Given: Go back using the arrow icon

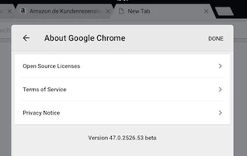Looking at the screenshot, I should tap(26, 38).
